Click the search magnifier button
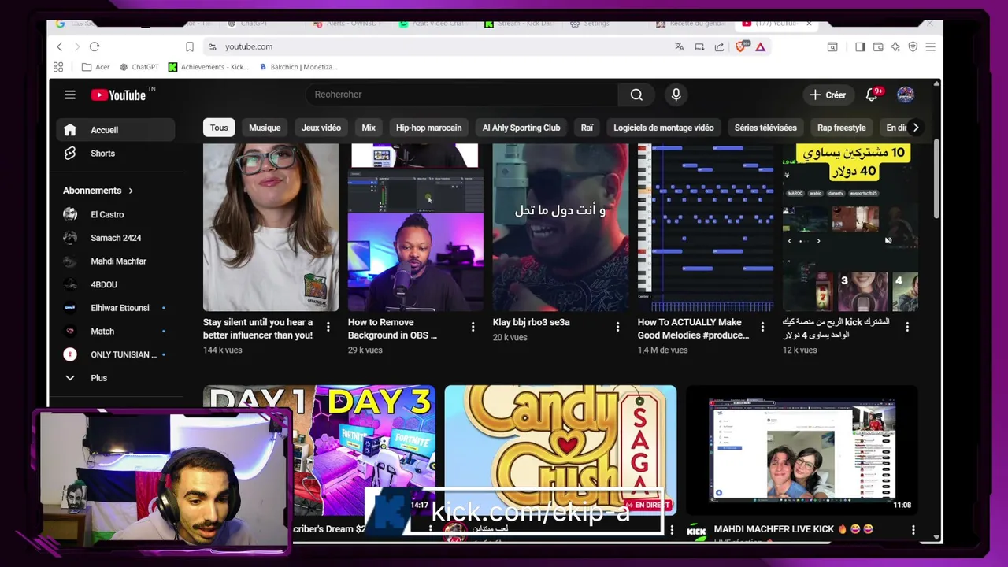 pyautogui.click(x=636, y=94)
